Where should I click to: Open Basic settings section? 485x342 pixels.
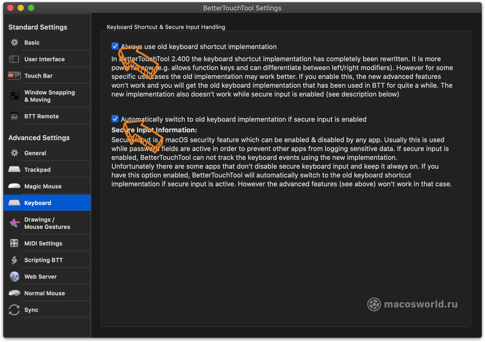pyautogui.click(x=47, y=43)
